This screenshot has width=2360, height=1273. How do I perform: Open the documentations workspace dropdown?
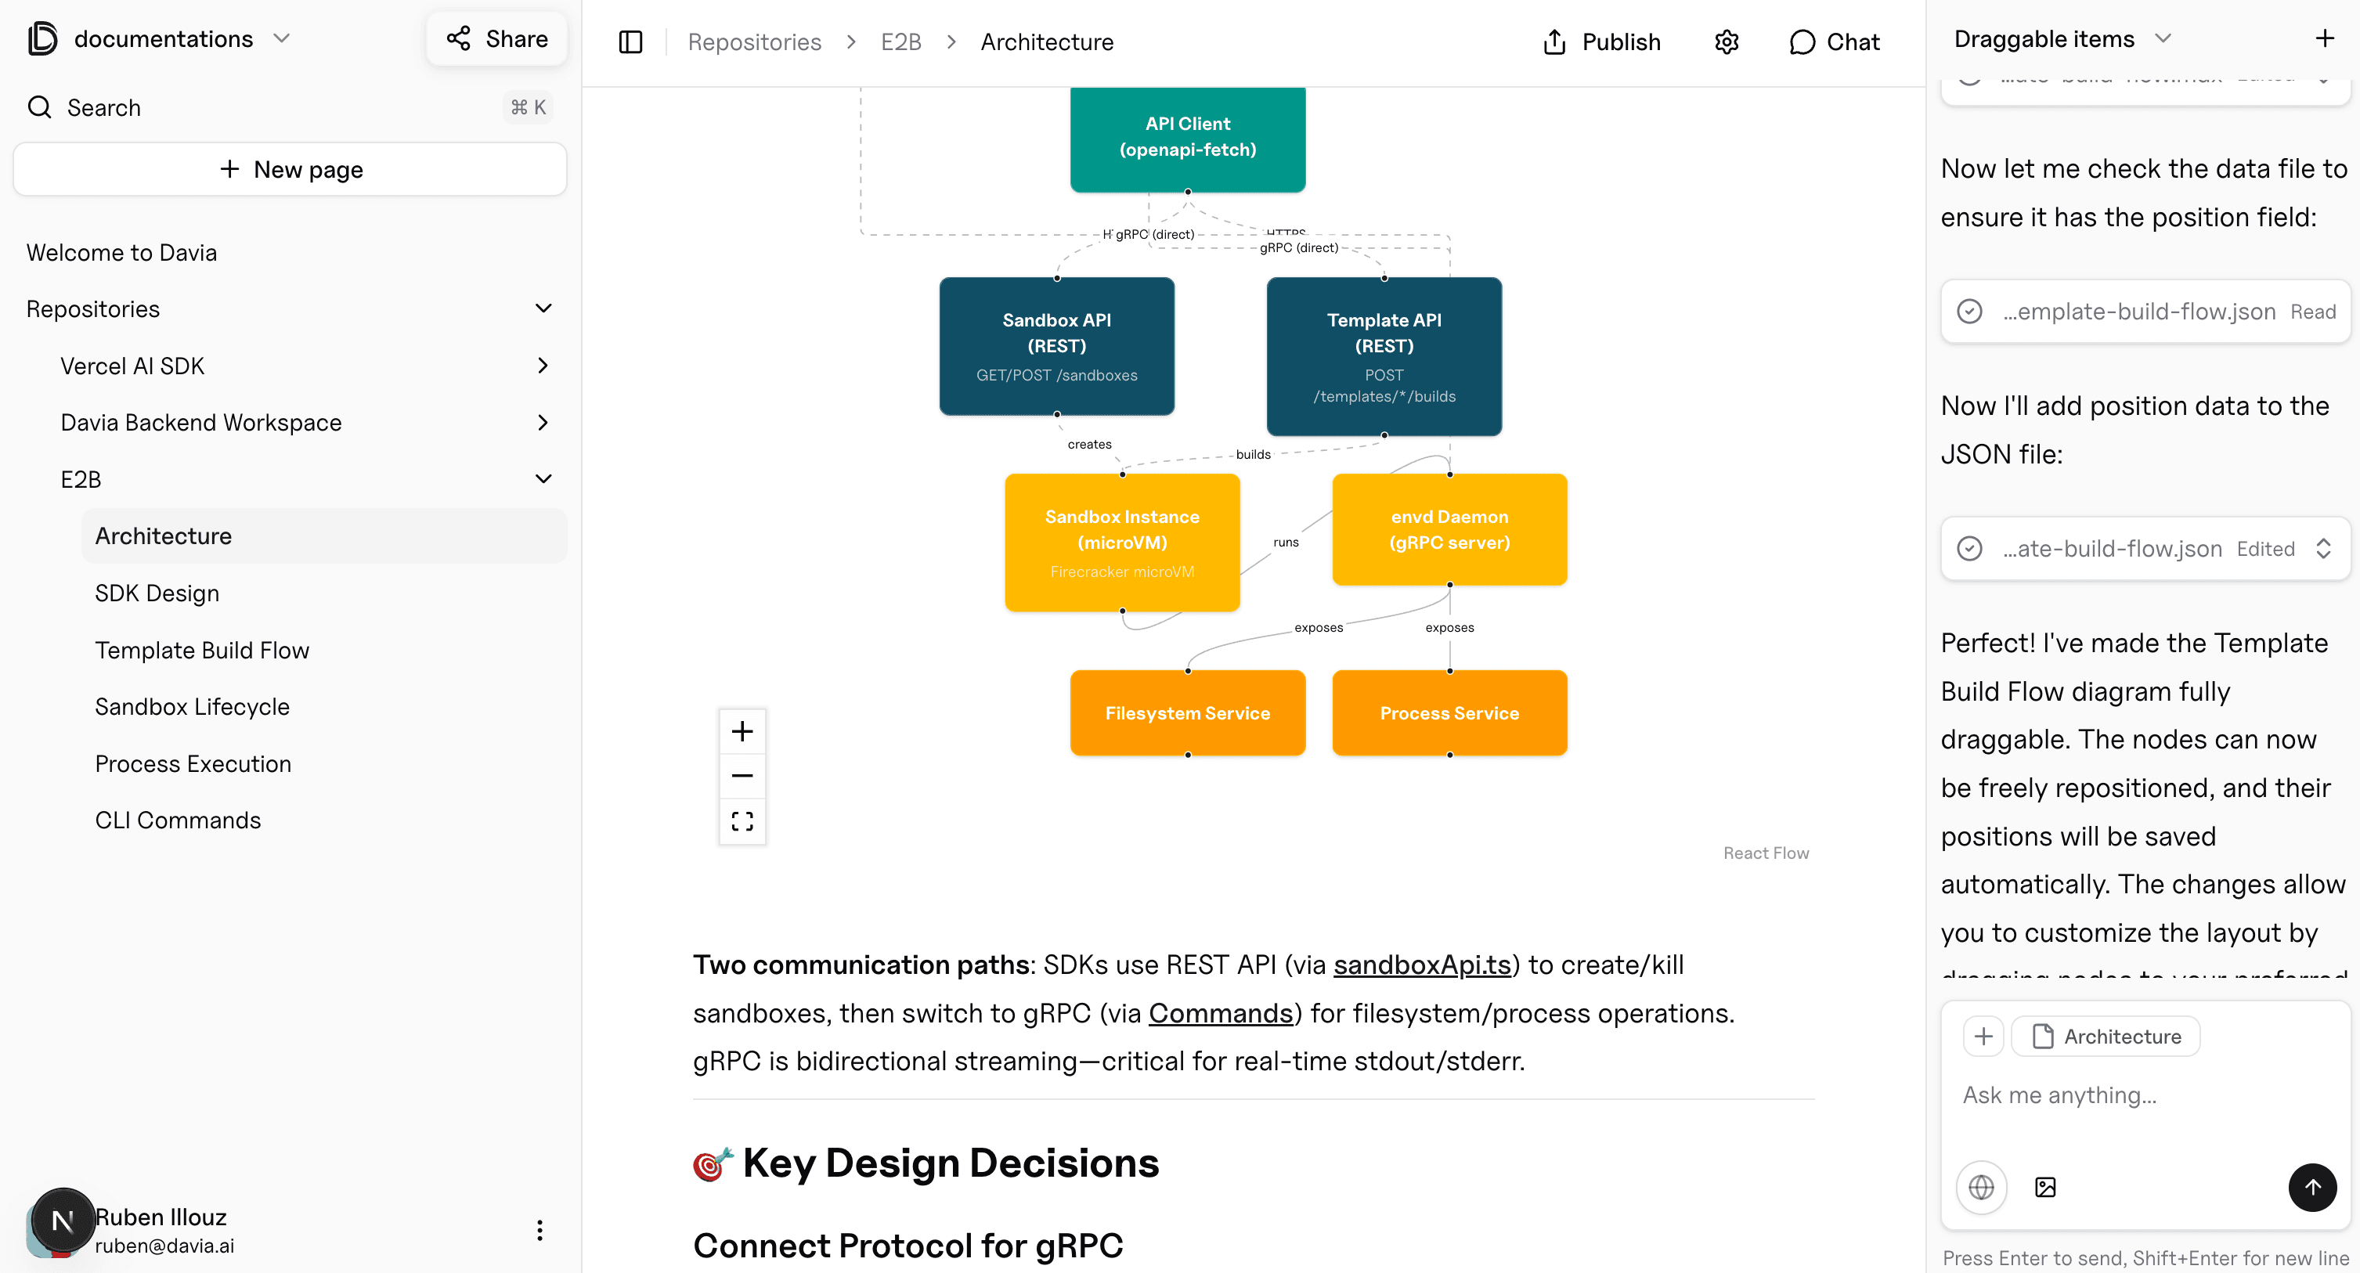(282, 38)
